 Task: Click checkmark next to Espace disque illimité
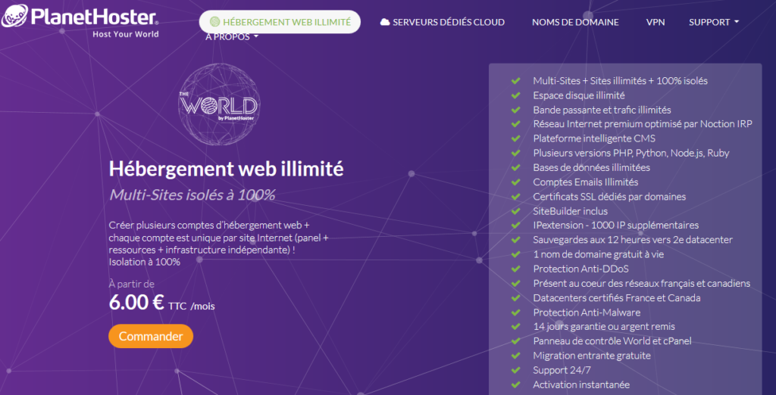pos(515,95)
